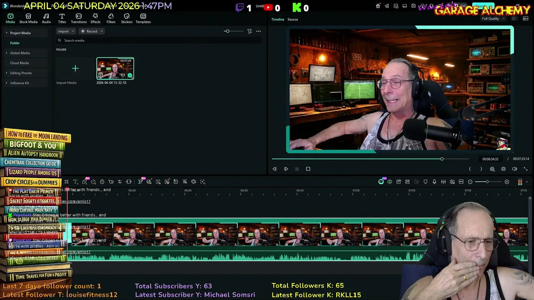Viewport: 534px width, 300px height.
Task: Open the Filters tab
Action: 111,18
